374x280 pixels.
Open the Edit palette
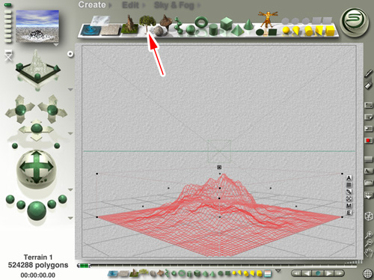coord(131,5)
